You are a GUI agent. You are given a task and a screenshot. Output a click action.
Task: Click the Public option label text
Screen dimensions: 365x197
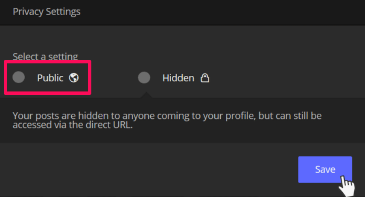pyautogui.click(x=50, y=78)
